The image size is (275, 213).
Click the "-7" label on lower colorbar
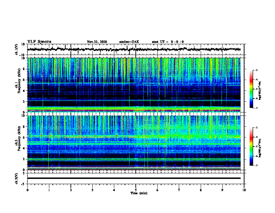point(256,166)
